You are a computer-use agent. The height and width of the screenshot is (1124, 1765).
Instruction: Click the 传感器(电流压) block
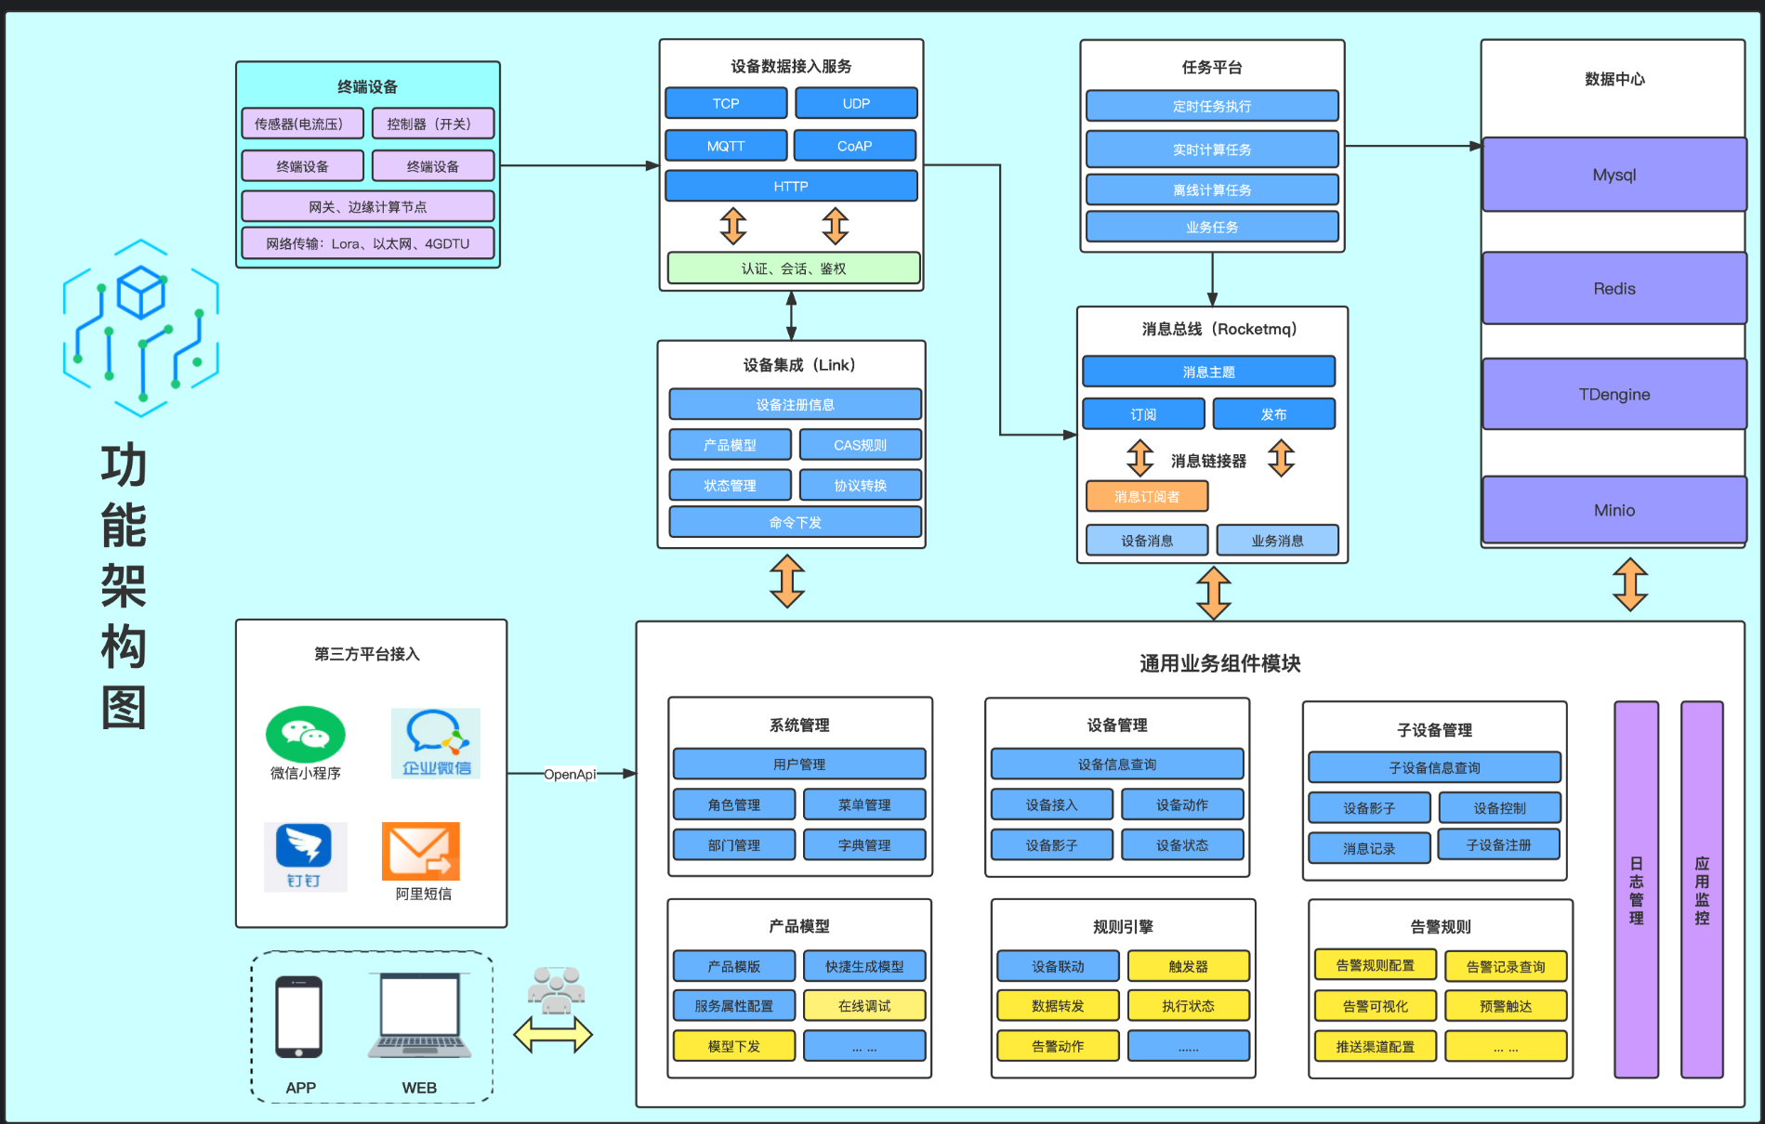pos(302,124)
